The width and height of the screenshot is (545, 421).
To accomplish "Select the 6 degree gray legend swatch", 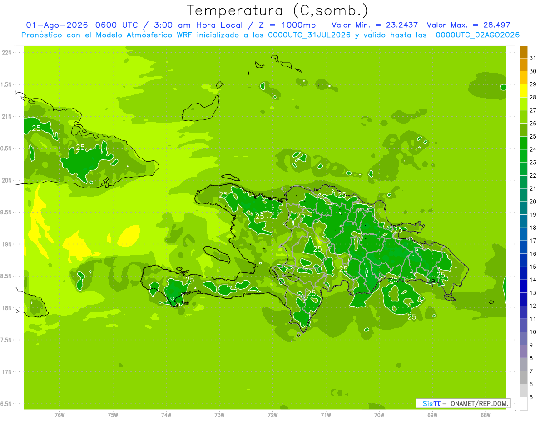I will pos(524,378).
